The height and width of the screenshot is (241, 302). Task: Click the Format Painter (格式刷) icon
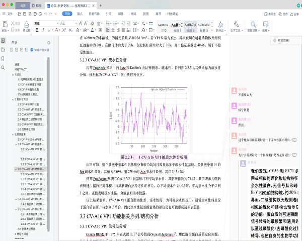coord(26,25)
